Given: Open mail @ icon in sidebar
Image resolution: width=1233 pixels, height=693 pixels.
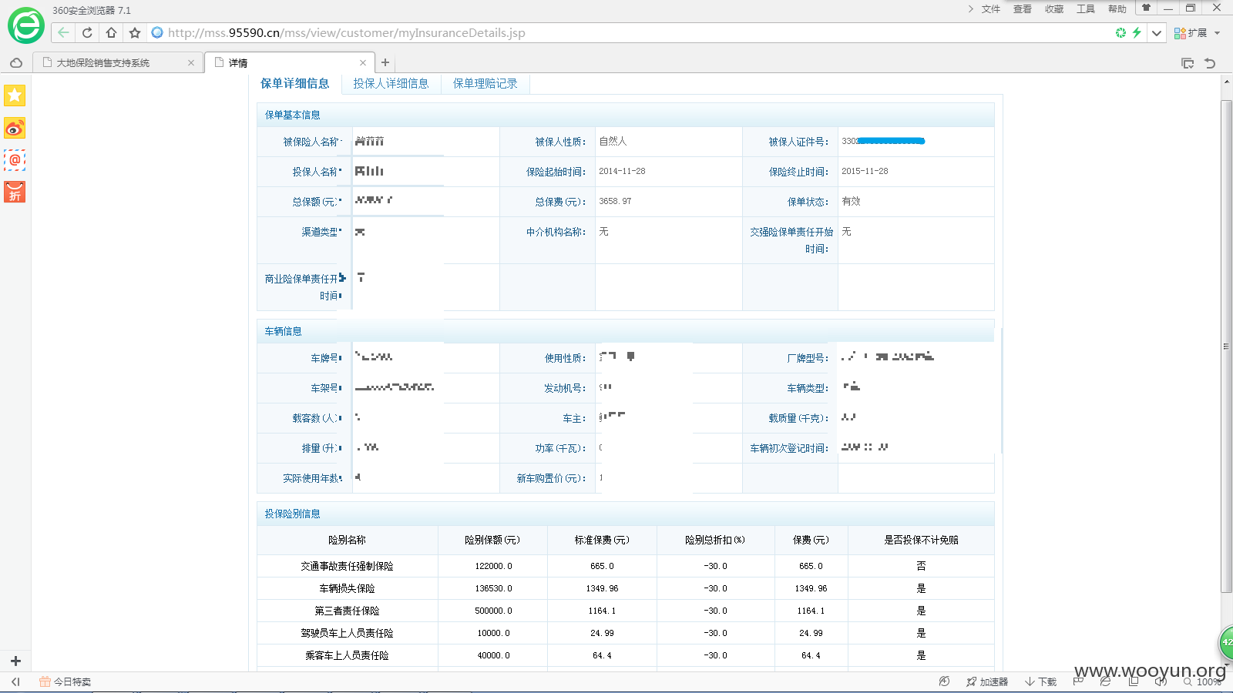Looking at the screenshot, I should click(x=15, y=160).
